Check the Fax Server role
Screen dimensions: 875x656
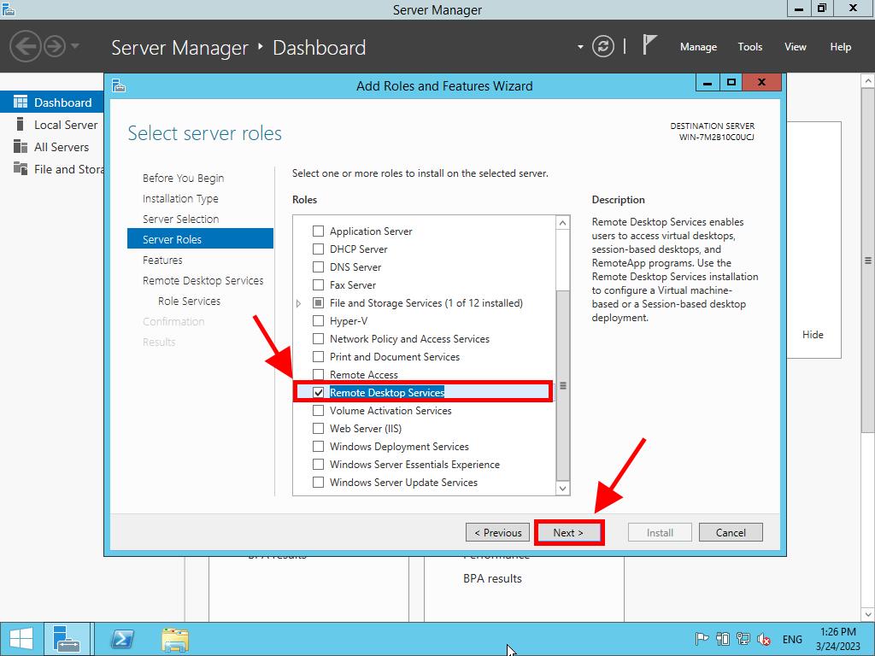(318, 284)
